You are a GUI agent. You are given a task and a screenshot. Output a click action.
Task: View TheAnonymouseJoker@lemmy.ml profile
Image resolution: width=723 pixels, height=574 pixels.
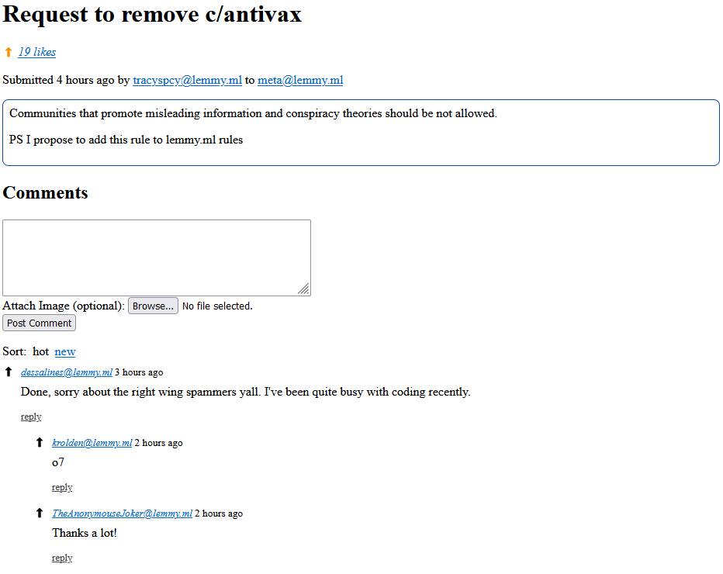(122, 513)
